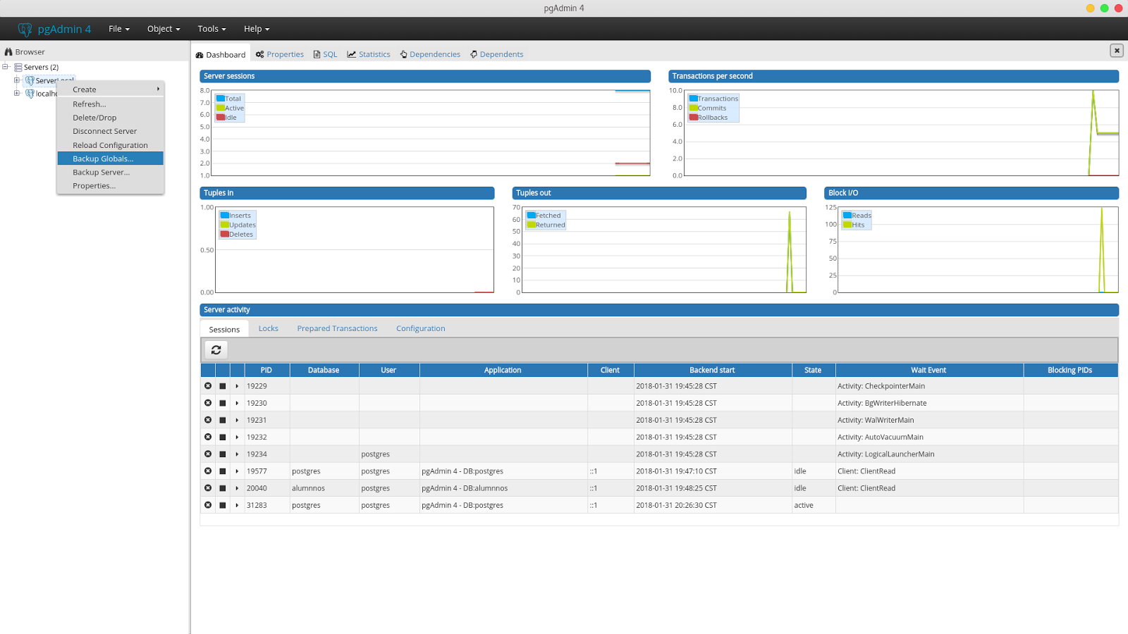Viewport: 1128px width, 634px height.
Task: Select Delete/Drop in the context menu
Action: [x=111, y=118]
